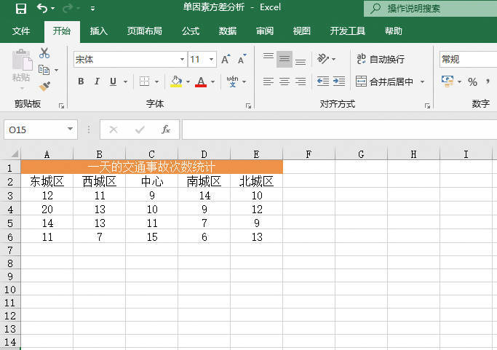
Task: Toggle italic formatting
Action: coord(97,81)
